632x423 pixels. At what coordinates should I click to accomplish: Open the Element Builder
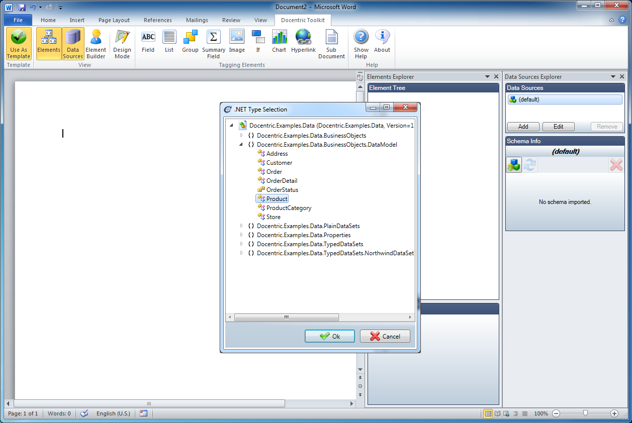tap(96, 44)
